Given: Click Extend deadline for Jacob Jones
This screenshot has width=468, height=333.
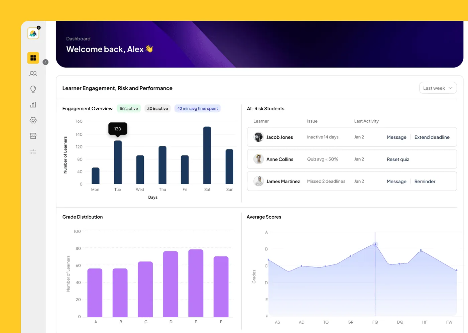Looking at the screenshot, I should (x=432, y=137).
